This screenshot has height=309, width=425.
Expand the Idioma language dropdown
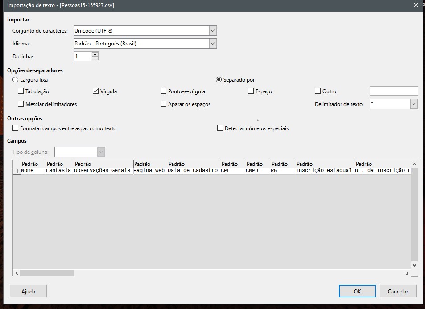click(213, 44)
